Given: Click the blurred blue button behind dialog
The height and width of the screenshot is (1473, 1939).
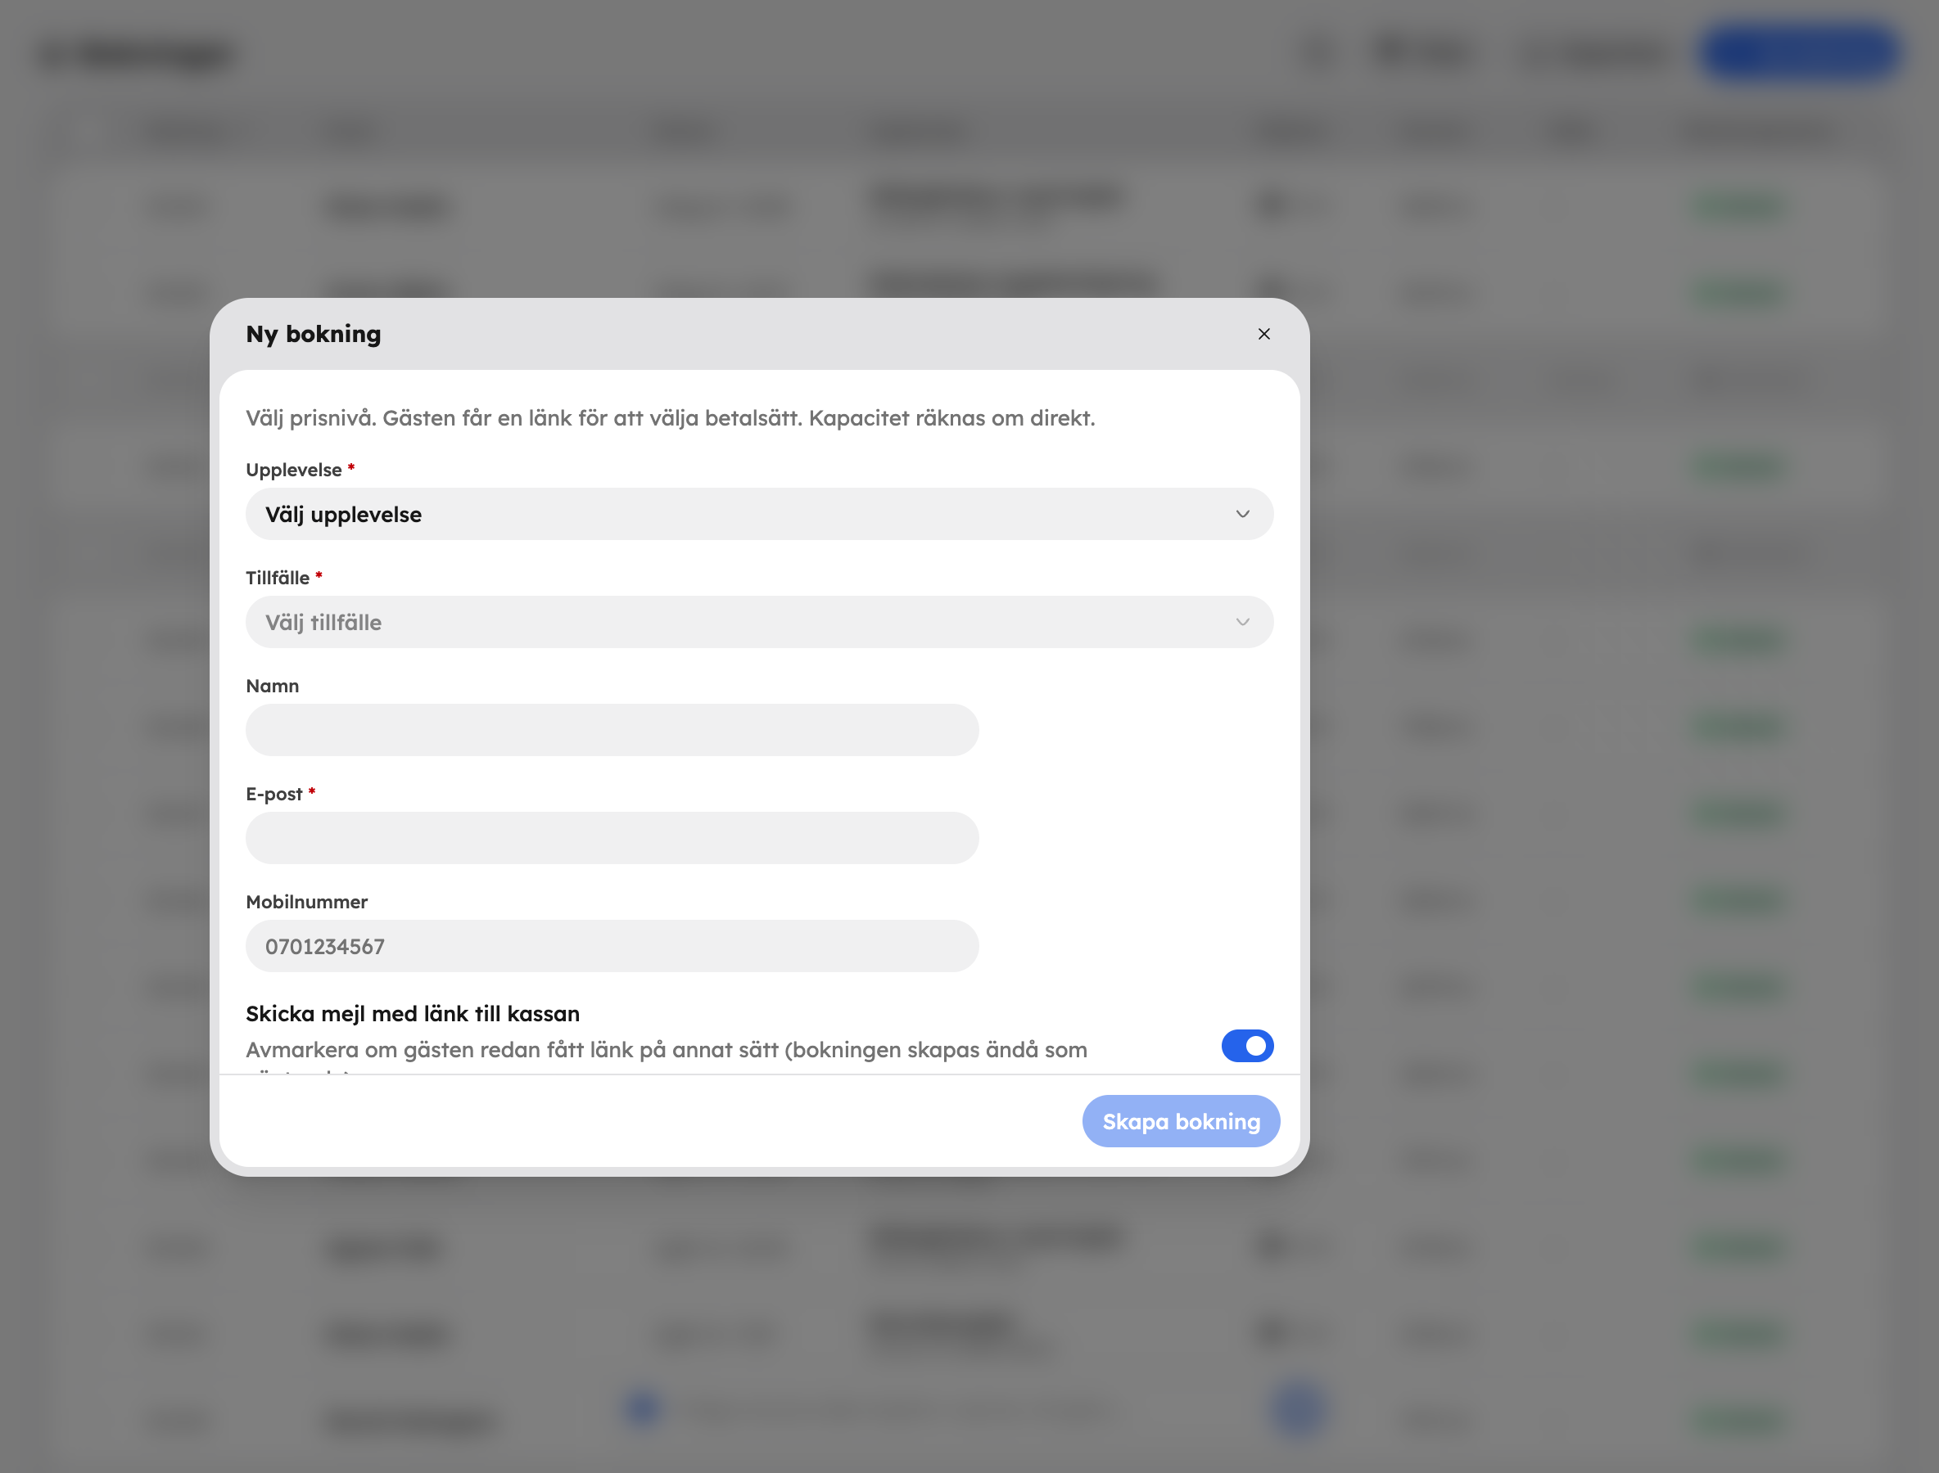Looking at the screenshot, I should point(1800,52).
